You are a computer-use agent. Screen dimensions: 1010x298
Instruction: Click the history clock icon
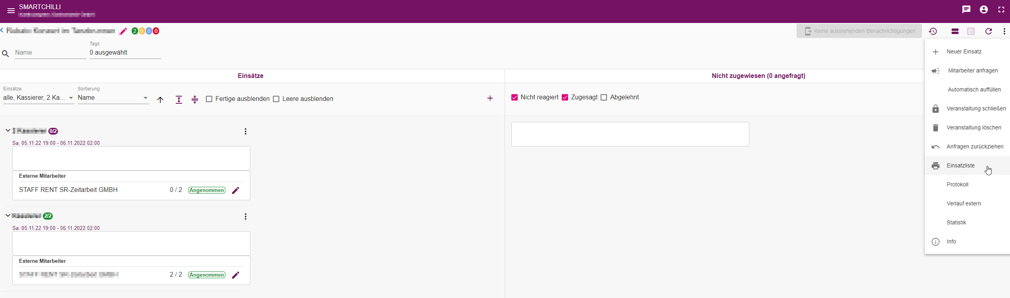pos(933,31)
